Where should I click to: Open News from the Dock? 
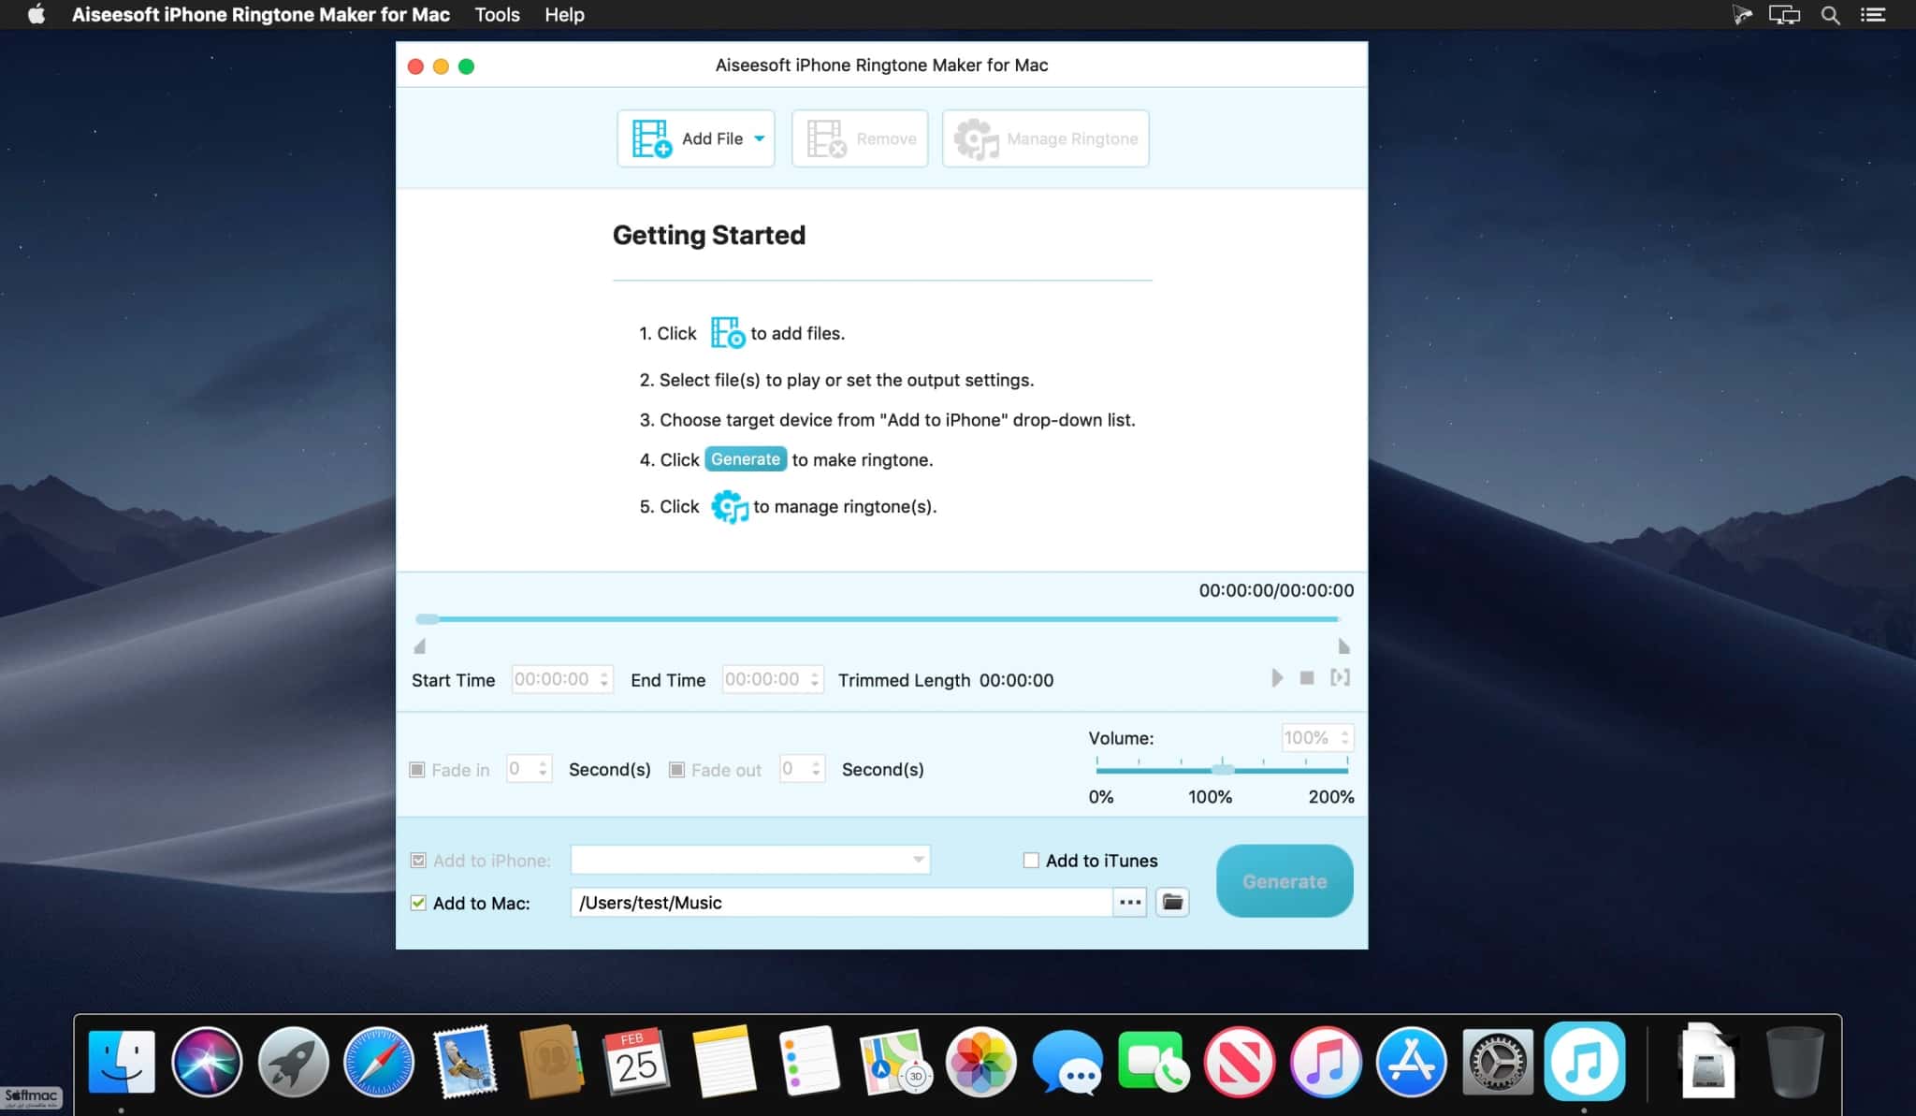(x=1239, y=1062)
